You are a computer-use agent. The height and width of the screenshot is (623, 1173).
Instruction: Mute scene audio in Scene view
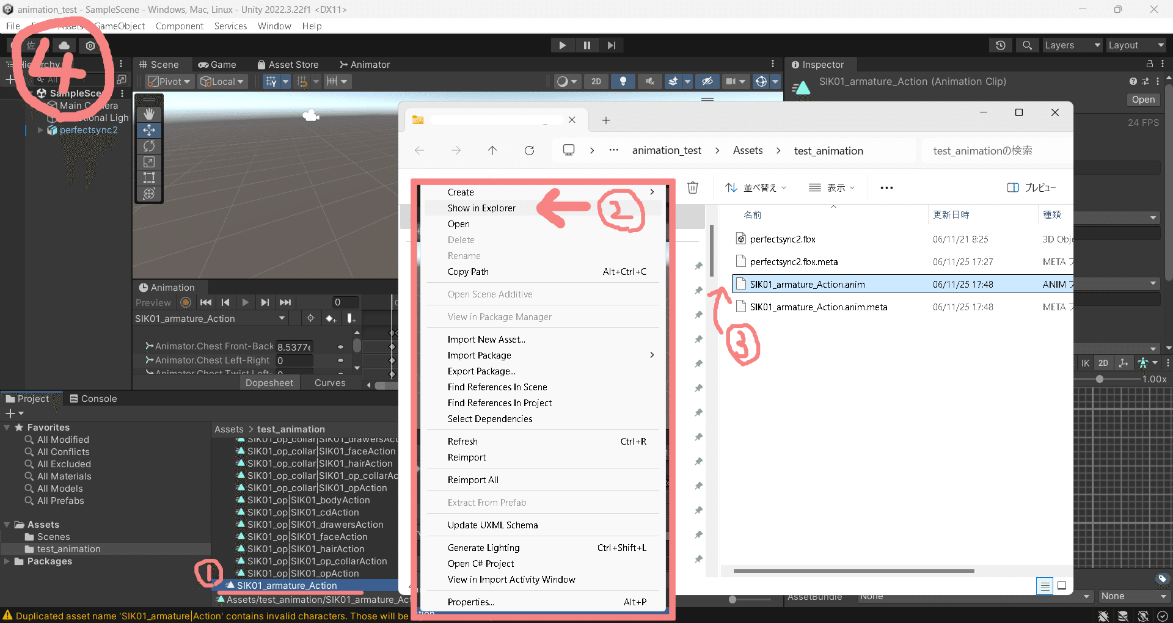(x=649, y=81)
